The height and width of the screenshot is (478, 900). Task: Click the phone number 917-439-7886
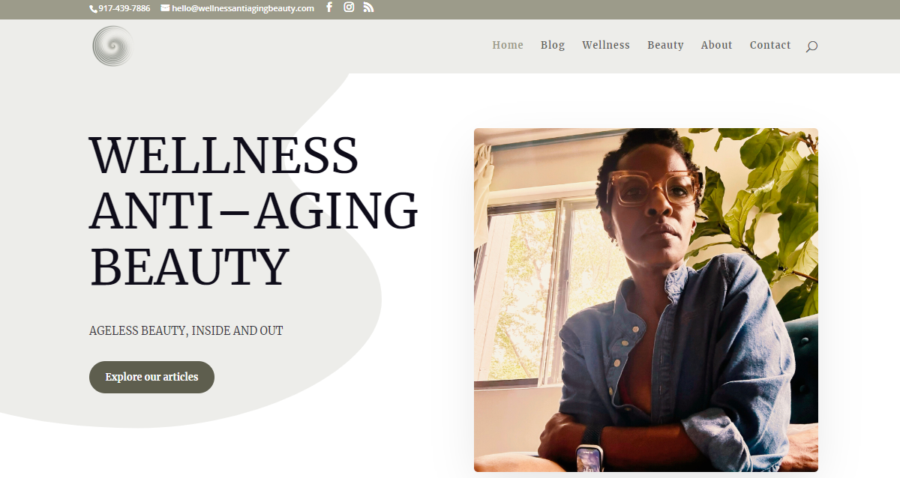click(x=124, y=8)
